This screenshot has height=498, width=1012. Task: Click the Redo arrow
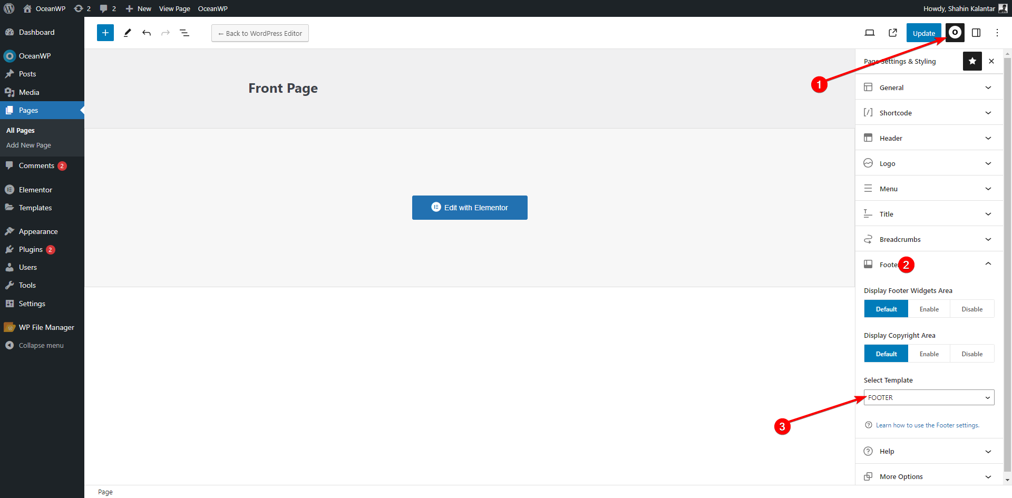pyautogui.click(x=166, y=33)
